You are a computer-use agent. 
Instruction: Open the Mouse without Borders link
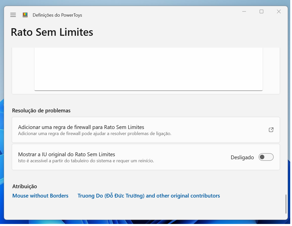click(40, 196)
